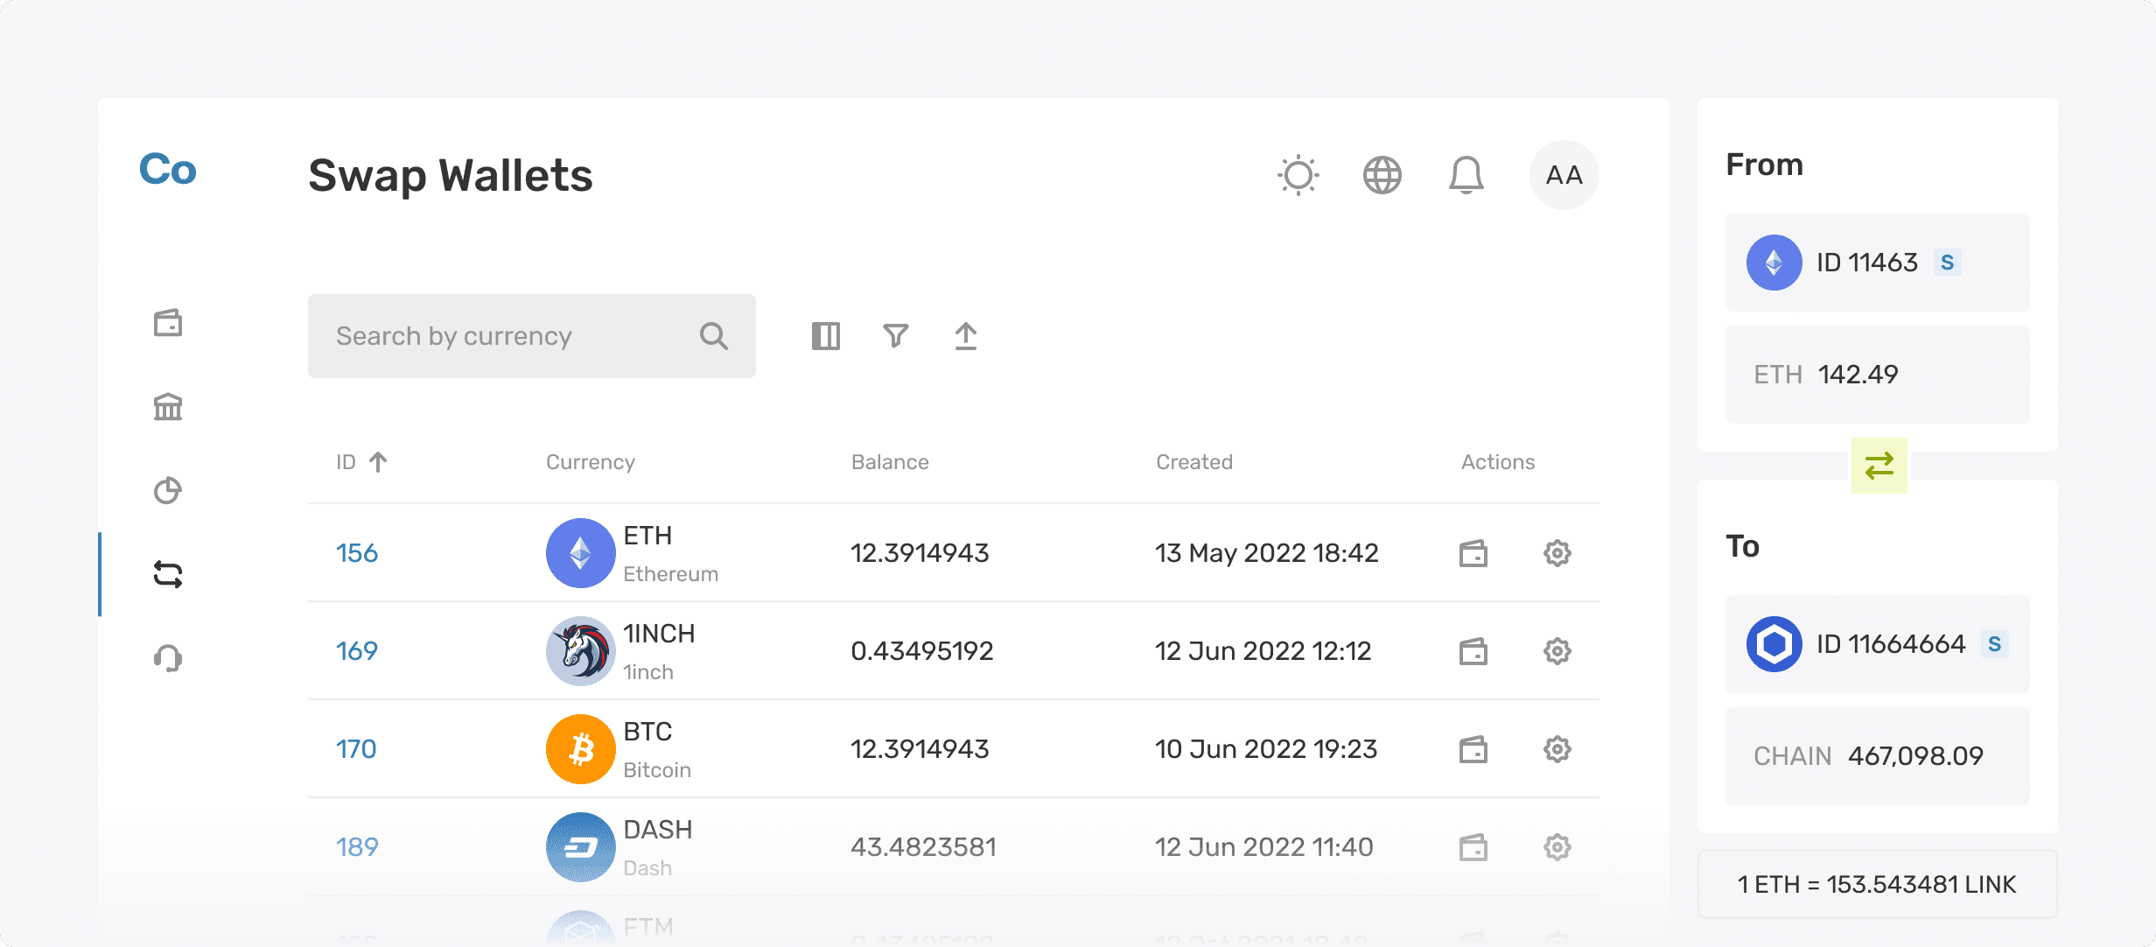Select the From wallet ID 11463 dropdown
The height and width of the screenshot is (947, 2156).
coord(1877,263)
